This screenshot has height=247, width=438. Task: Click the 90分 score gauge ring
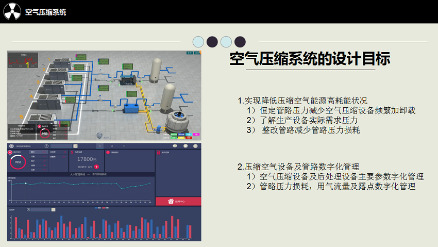coord(18,162)
